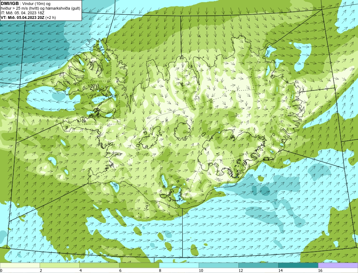The width and height of the screenshot is (358, 273).
Task: Click the legend scale label '0'
Action: click(1, 270)
